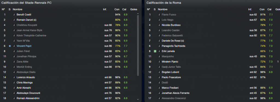Viewport: 280px width, 102px height.
Task: Click the star icon next to Vincent Pajot
Action: tap(10, 46)
